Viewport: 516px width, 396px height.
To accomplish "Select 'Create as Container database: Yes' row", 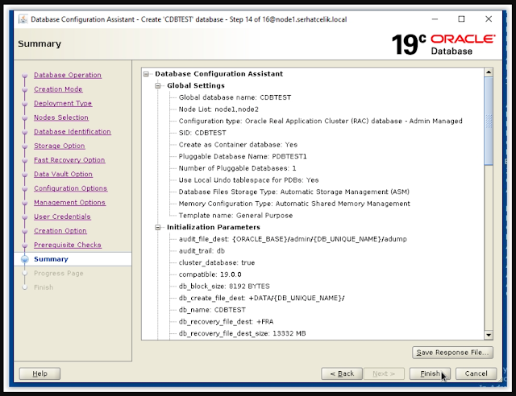I will pyautogui.click(x=238, y=145).
